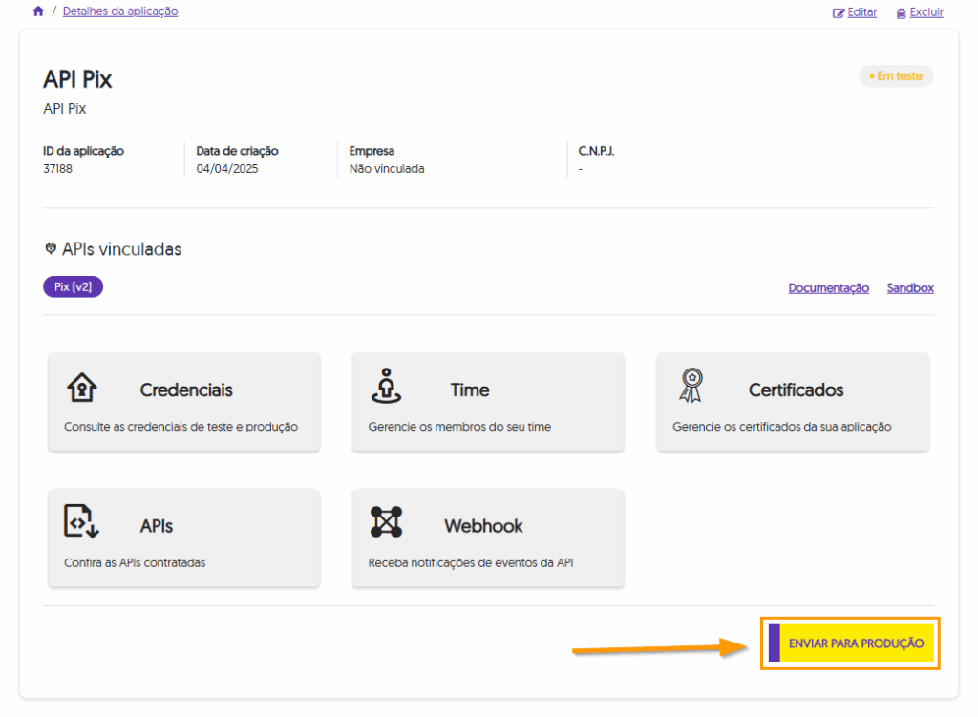Click the pencil icon next to Editar
This screenshot has height=717, width=978.
839,13
